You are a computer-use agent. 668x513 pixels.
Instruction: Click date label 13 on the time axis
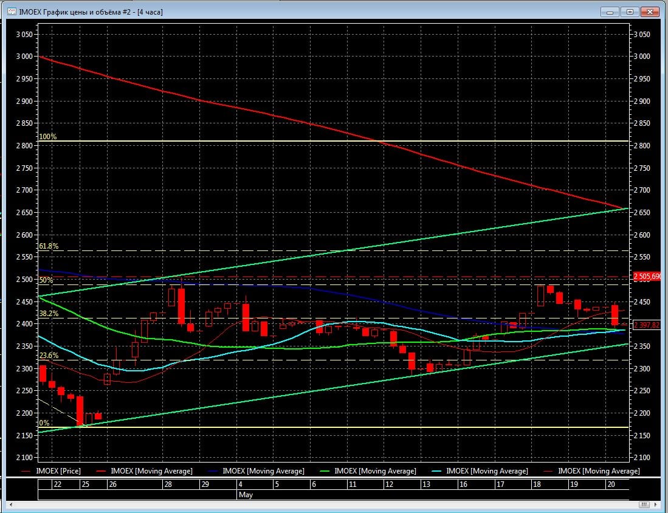click(427, 484)
